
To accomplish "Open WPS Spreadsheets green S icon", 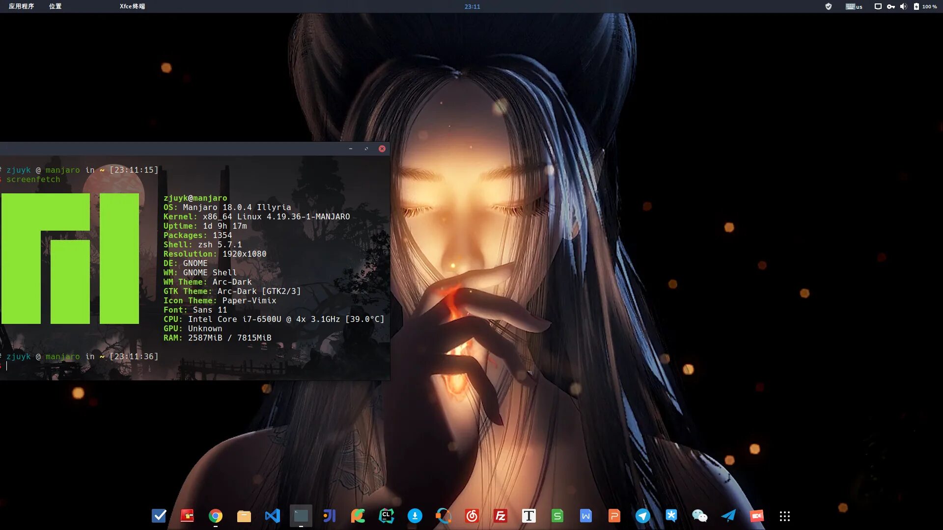I will pyautogui.click(x=557, y=516).
